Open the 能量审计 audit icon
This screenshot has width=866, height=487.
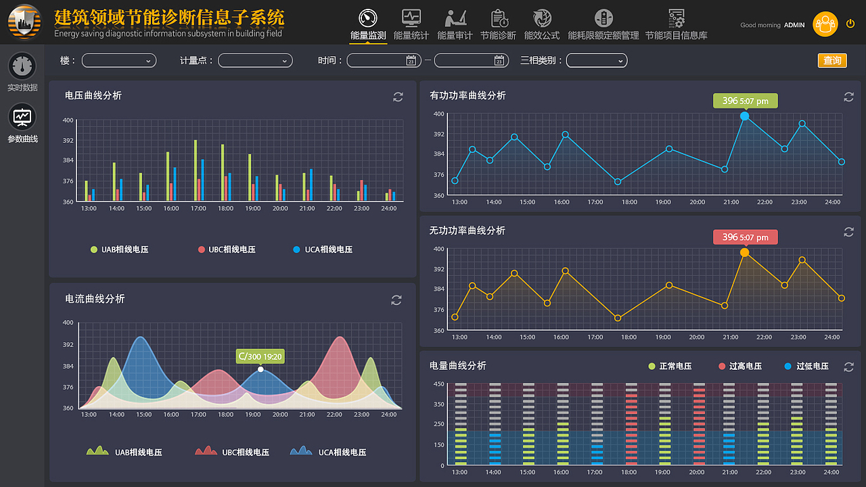click(455, 18)
